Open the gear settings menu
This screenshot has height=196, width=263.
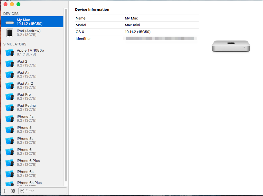[x=13, y=191]
